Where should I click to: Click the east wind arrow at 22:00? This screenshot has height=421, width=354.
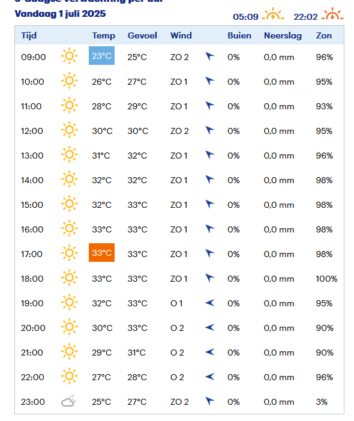(210, 377)
